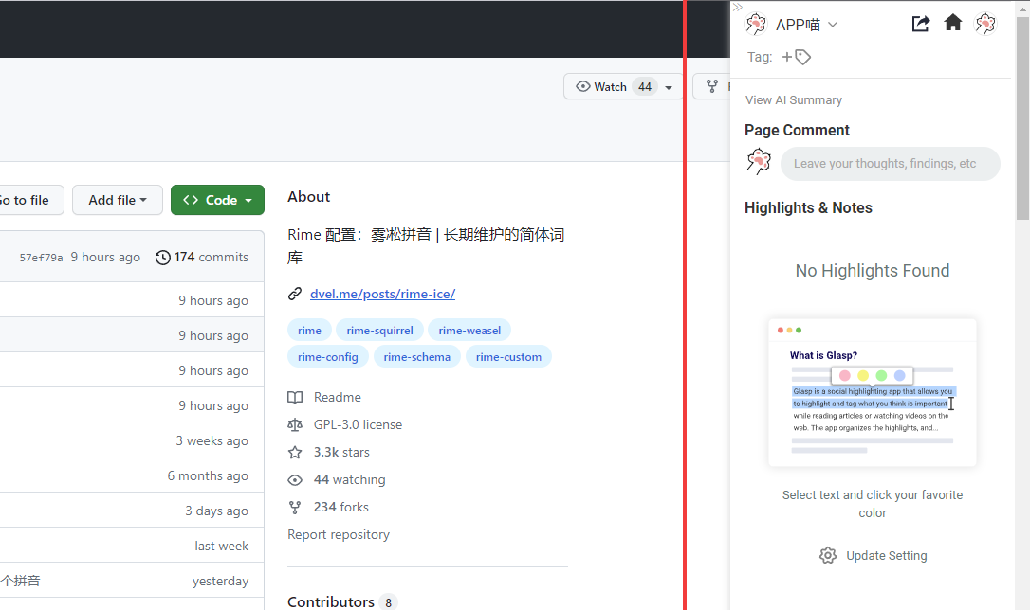Open View AI Summary
Screen dimensions: 1030x610
(x=793, y=100)
